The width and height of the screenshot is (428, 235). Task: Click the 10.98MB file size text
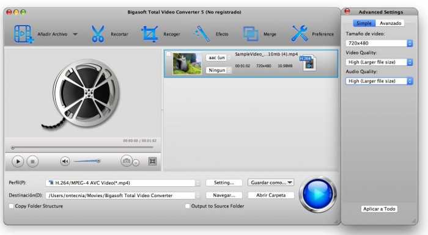tap(285, 66)
